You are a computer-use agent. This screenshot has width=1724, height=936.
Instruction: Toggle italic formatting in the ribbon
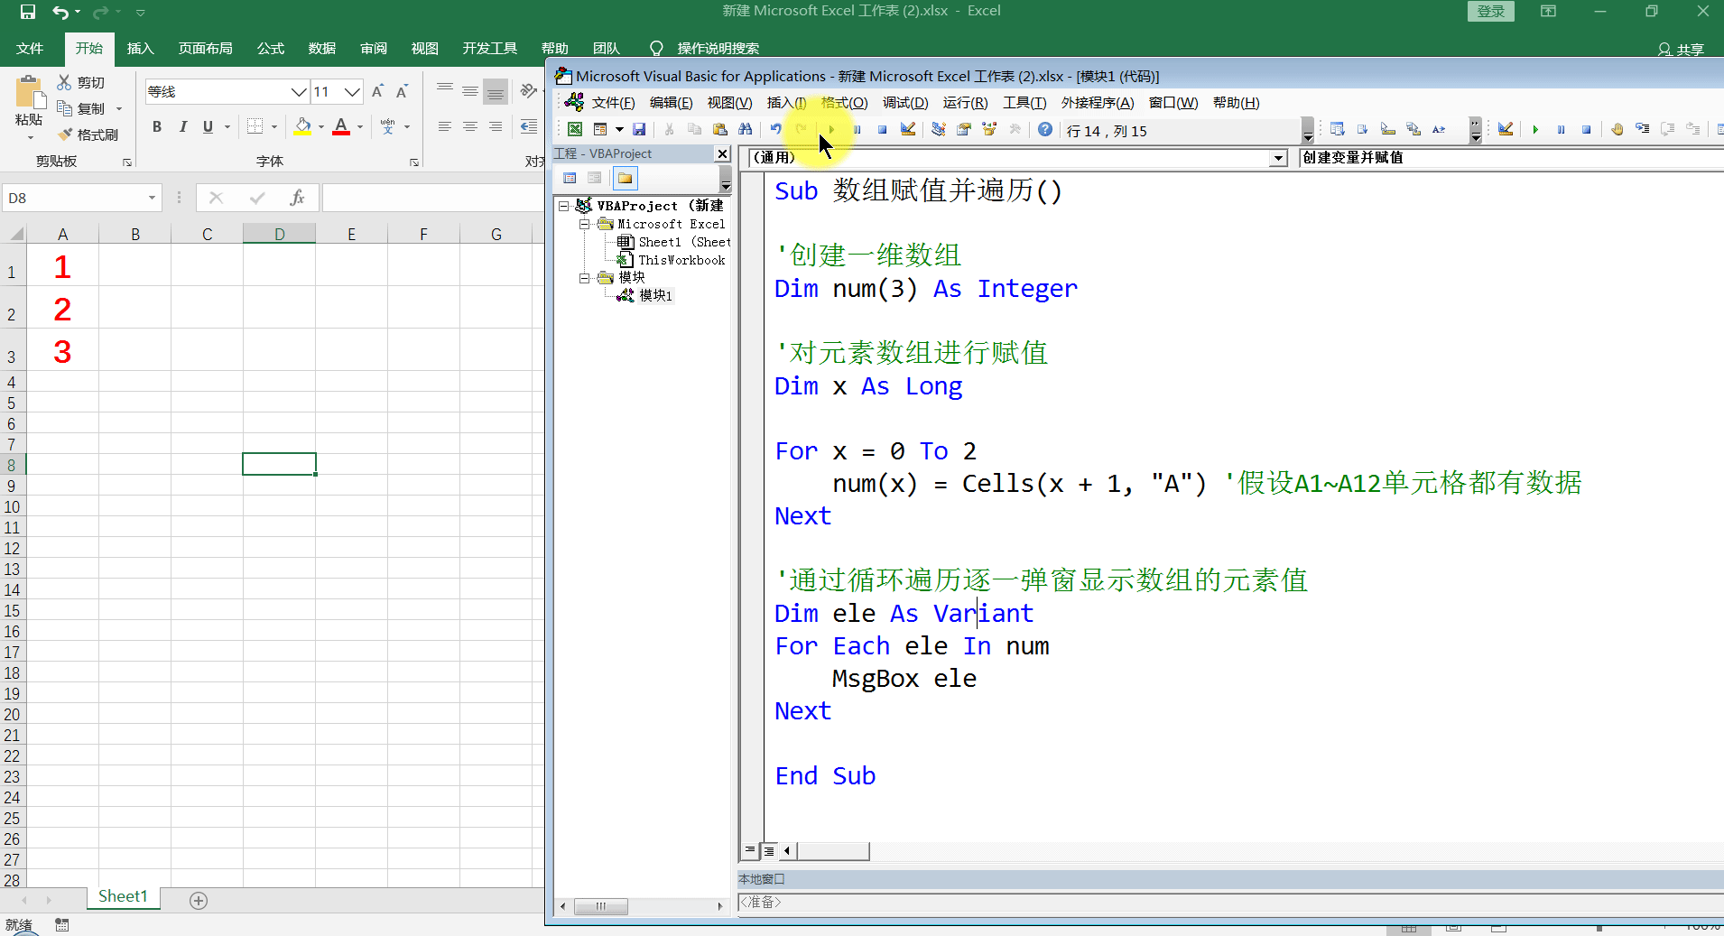coord(182,126)
